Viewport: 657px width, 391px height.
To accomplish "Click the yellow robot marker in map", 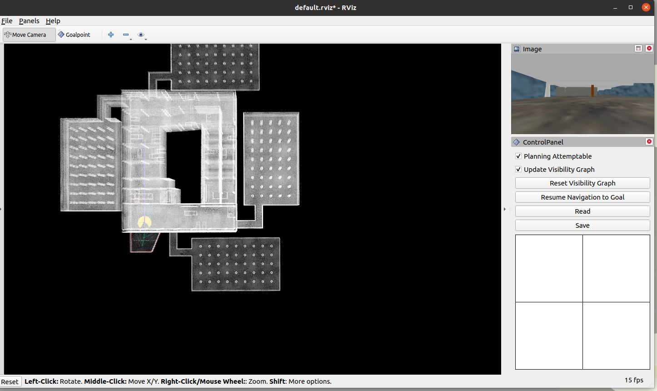I will pyautogui.click(x=144, y=222).
